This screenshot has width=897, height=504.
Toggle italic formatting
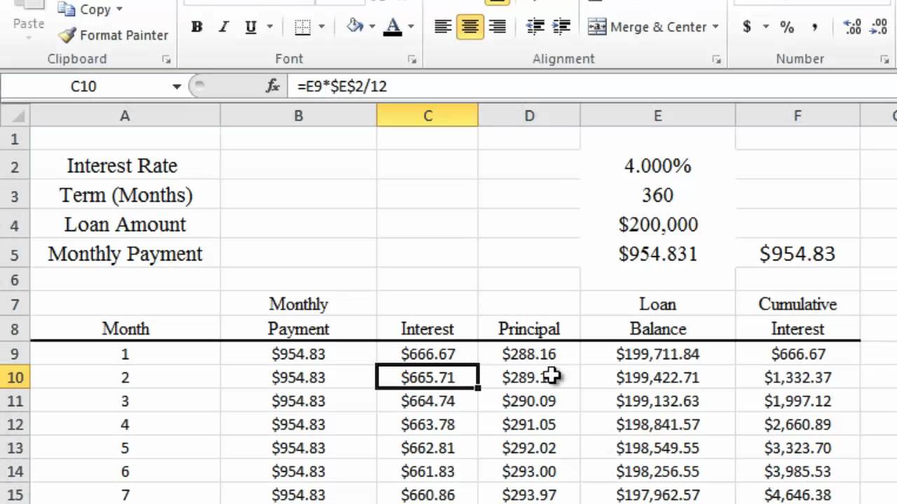(x=224, y=27)
